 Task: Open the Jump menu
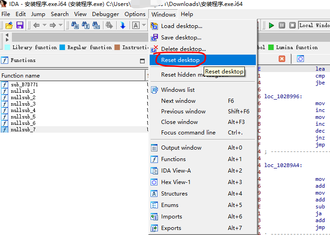point(38,14)
